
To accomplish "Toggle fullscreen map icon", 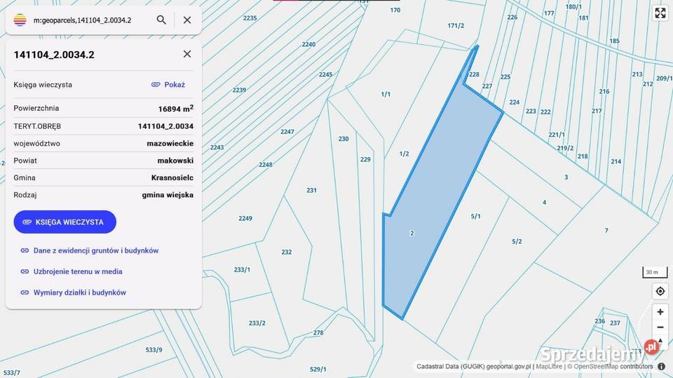I will pyautogui.click(x=660, y=13).
